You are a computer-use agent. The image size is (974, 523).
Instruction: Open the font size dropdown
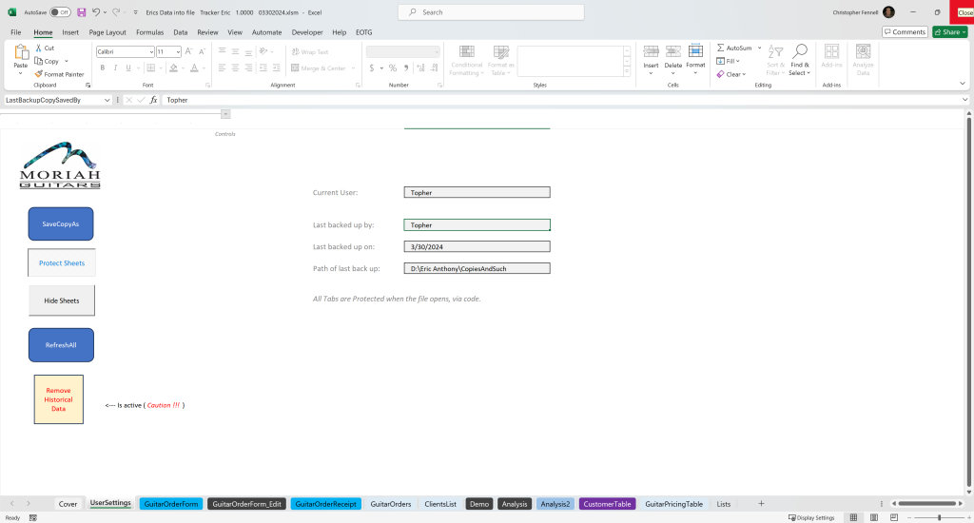[x=178, y=52]
